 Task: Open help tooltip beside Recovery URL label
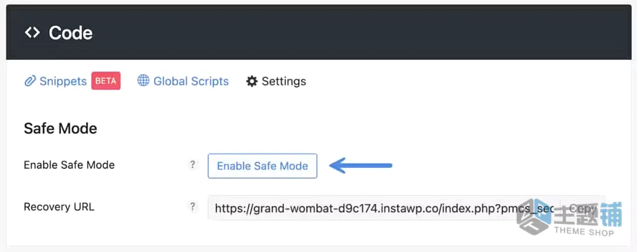193,207
